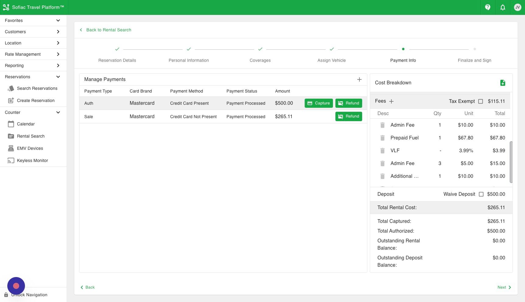Follow the Back to Rental Search link
This screenshot has width=525, height=302.
click(109, 30)
